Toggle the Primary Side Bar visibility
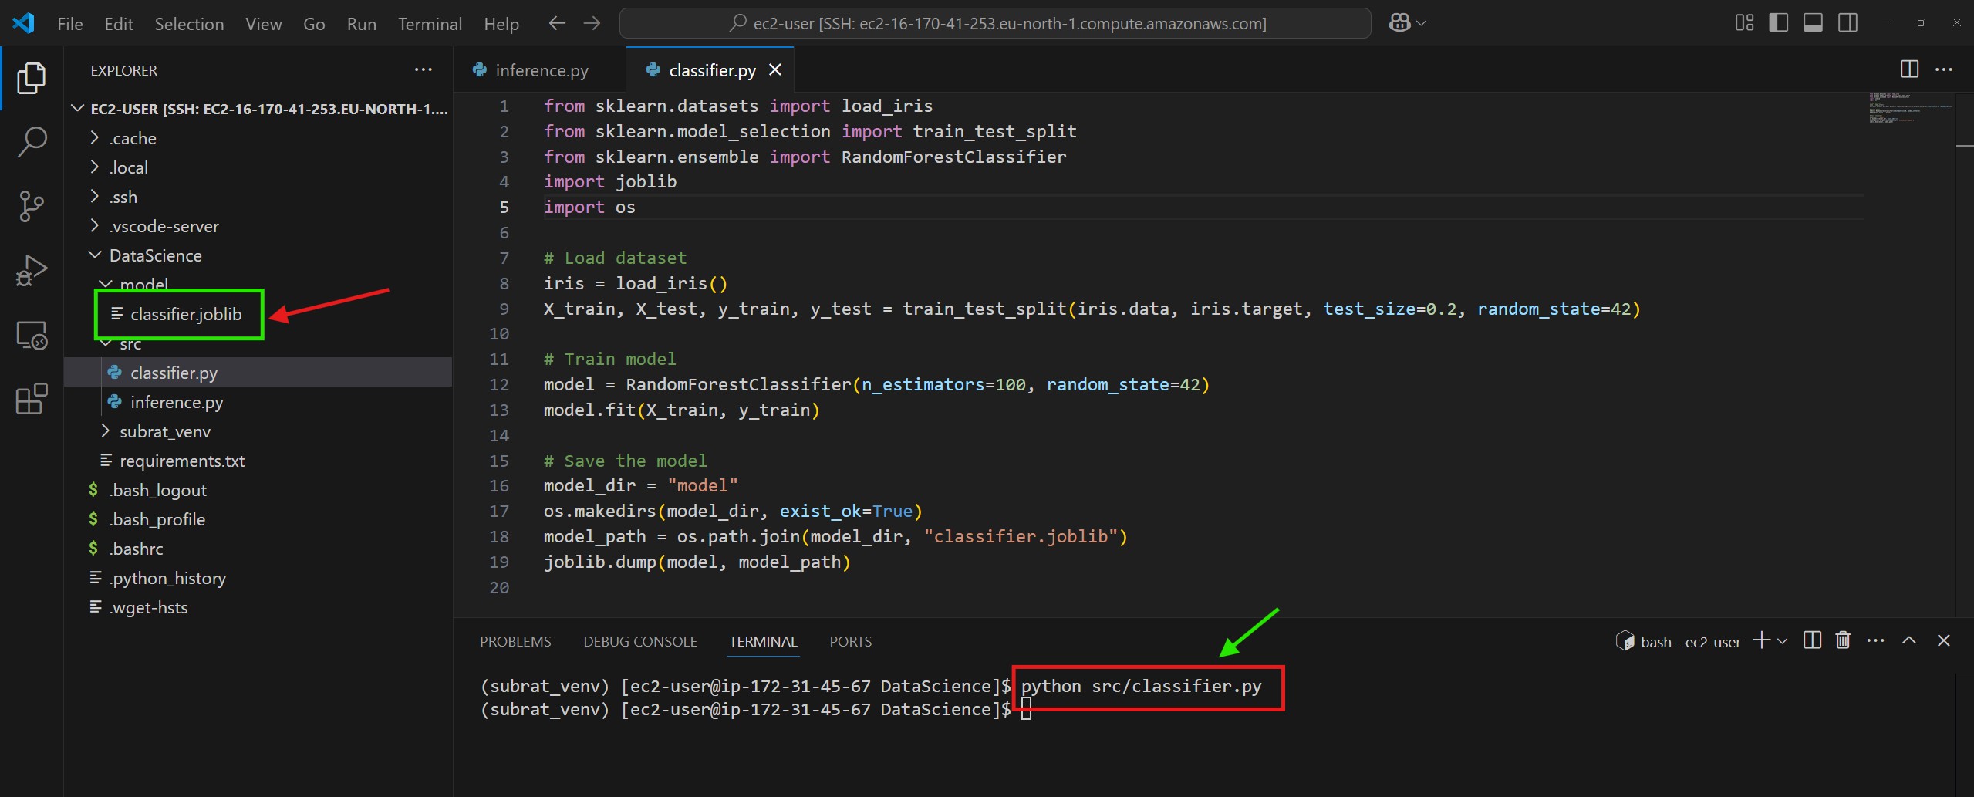 pos(1779,23)
